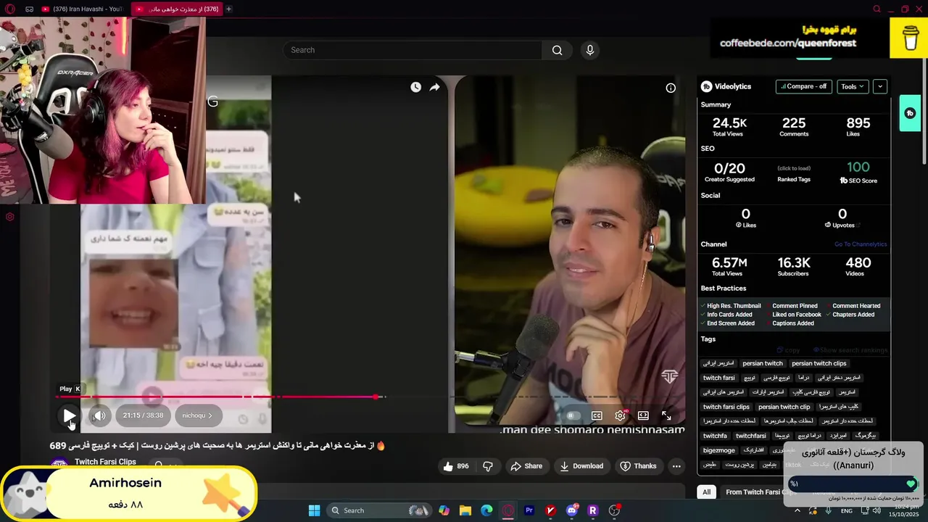
Task: Open the nichoqu chapter selector
Action: point(197,415)
